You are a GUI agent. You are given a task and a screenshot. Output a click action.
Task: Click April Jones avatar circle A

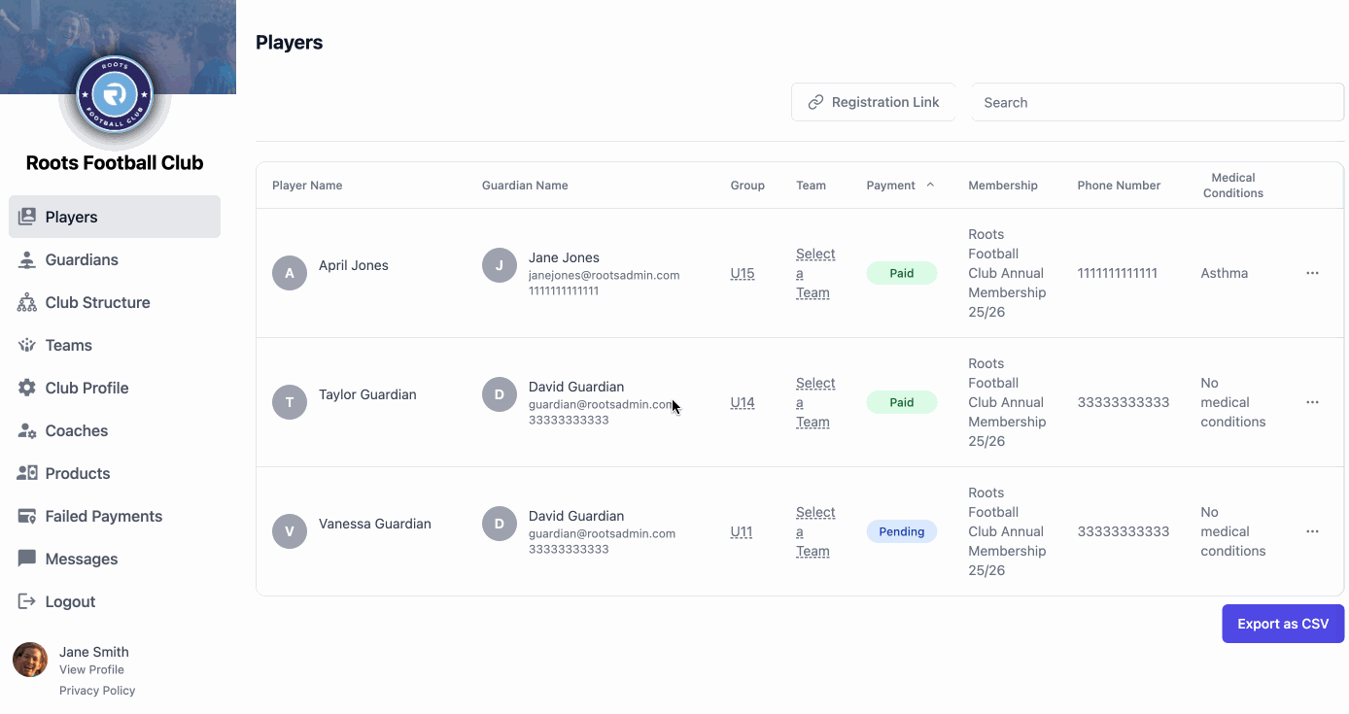[290, 274]
